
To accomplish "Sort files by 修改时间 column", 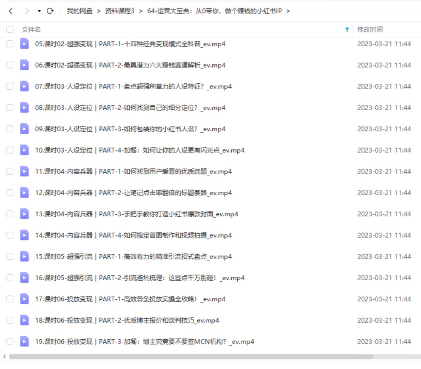I will 370,29.
